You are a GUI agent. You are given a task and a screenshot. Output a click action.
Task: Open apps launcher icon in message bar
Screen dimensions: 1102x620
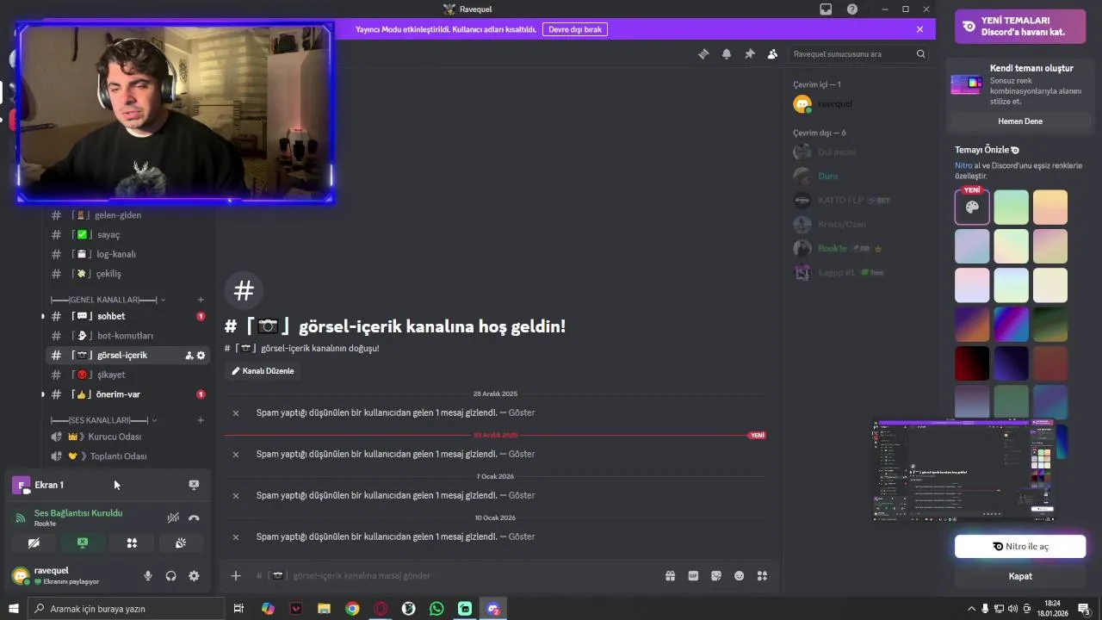[x=762, y=576]
